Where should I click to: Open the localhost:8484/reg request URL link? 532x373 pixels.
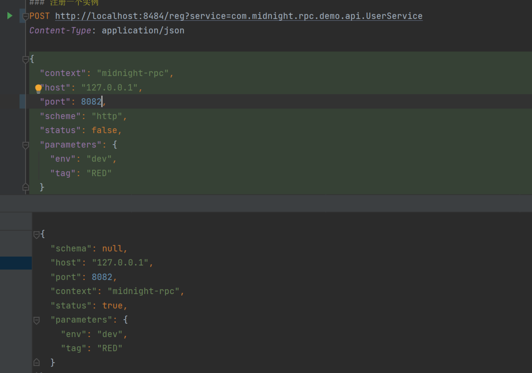239,16
